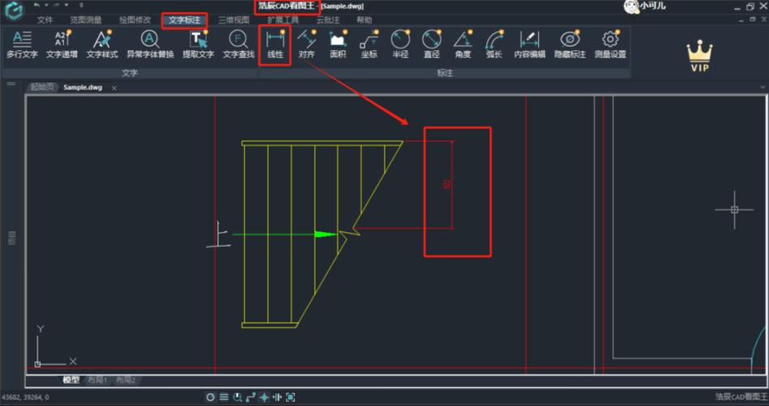Open 测量设置 measurement settings
The image size is (769, 406).
tap(610, 45)
